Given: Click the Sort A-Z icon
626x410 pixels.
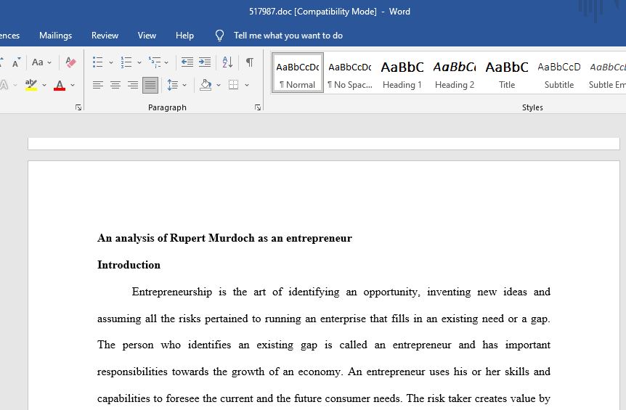Looking at the screenshot, I should pos(227,62).
